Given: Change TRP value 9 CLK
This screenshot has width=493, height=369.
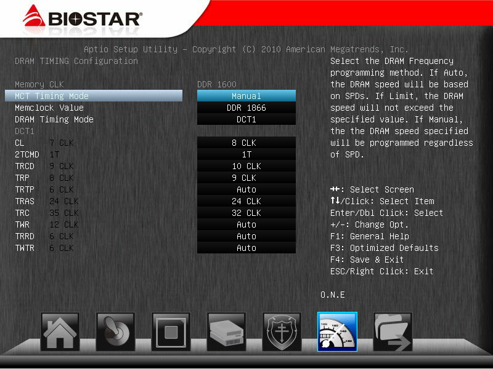Looking at the screenshot, I should [246, 178].
